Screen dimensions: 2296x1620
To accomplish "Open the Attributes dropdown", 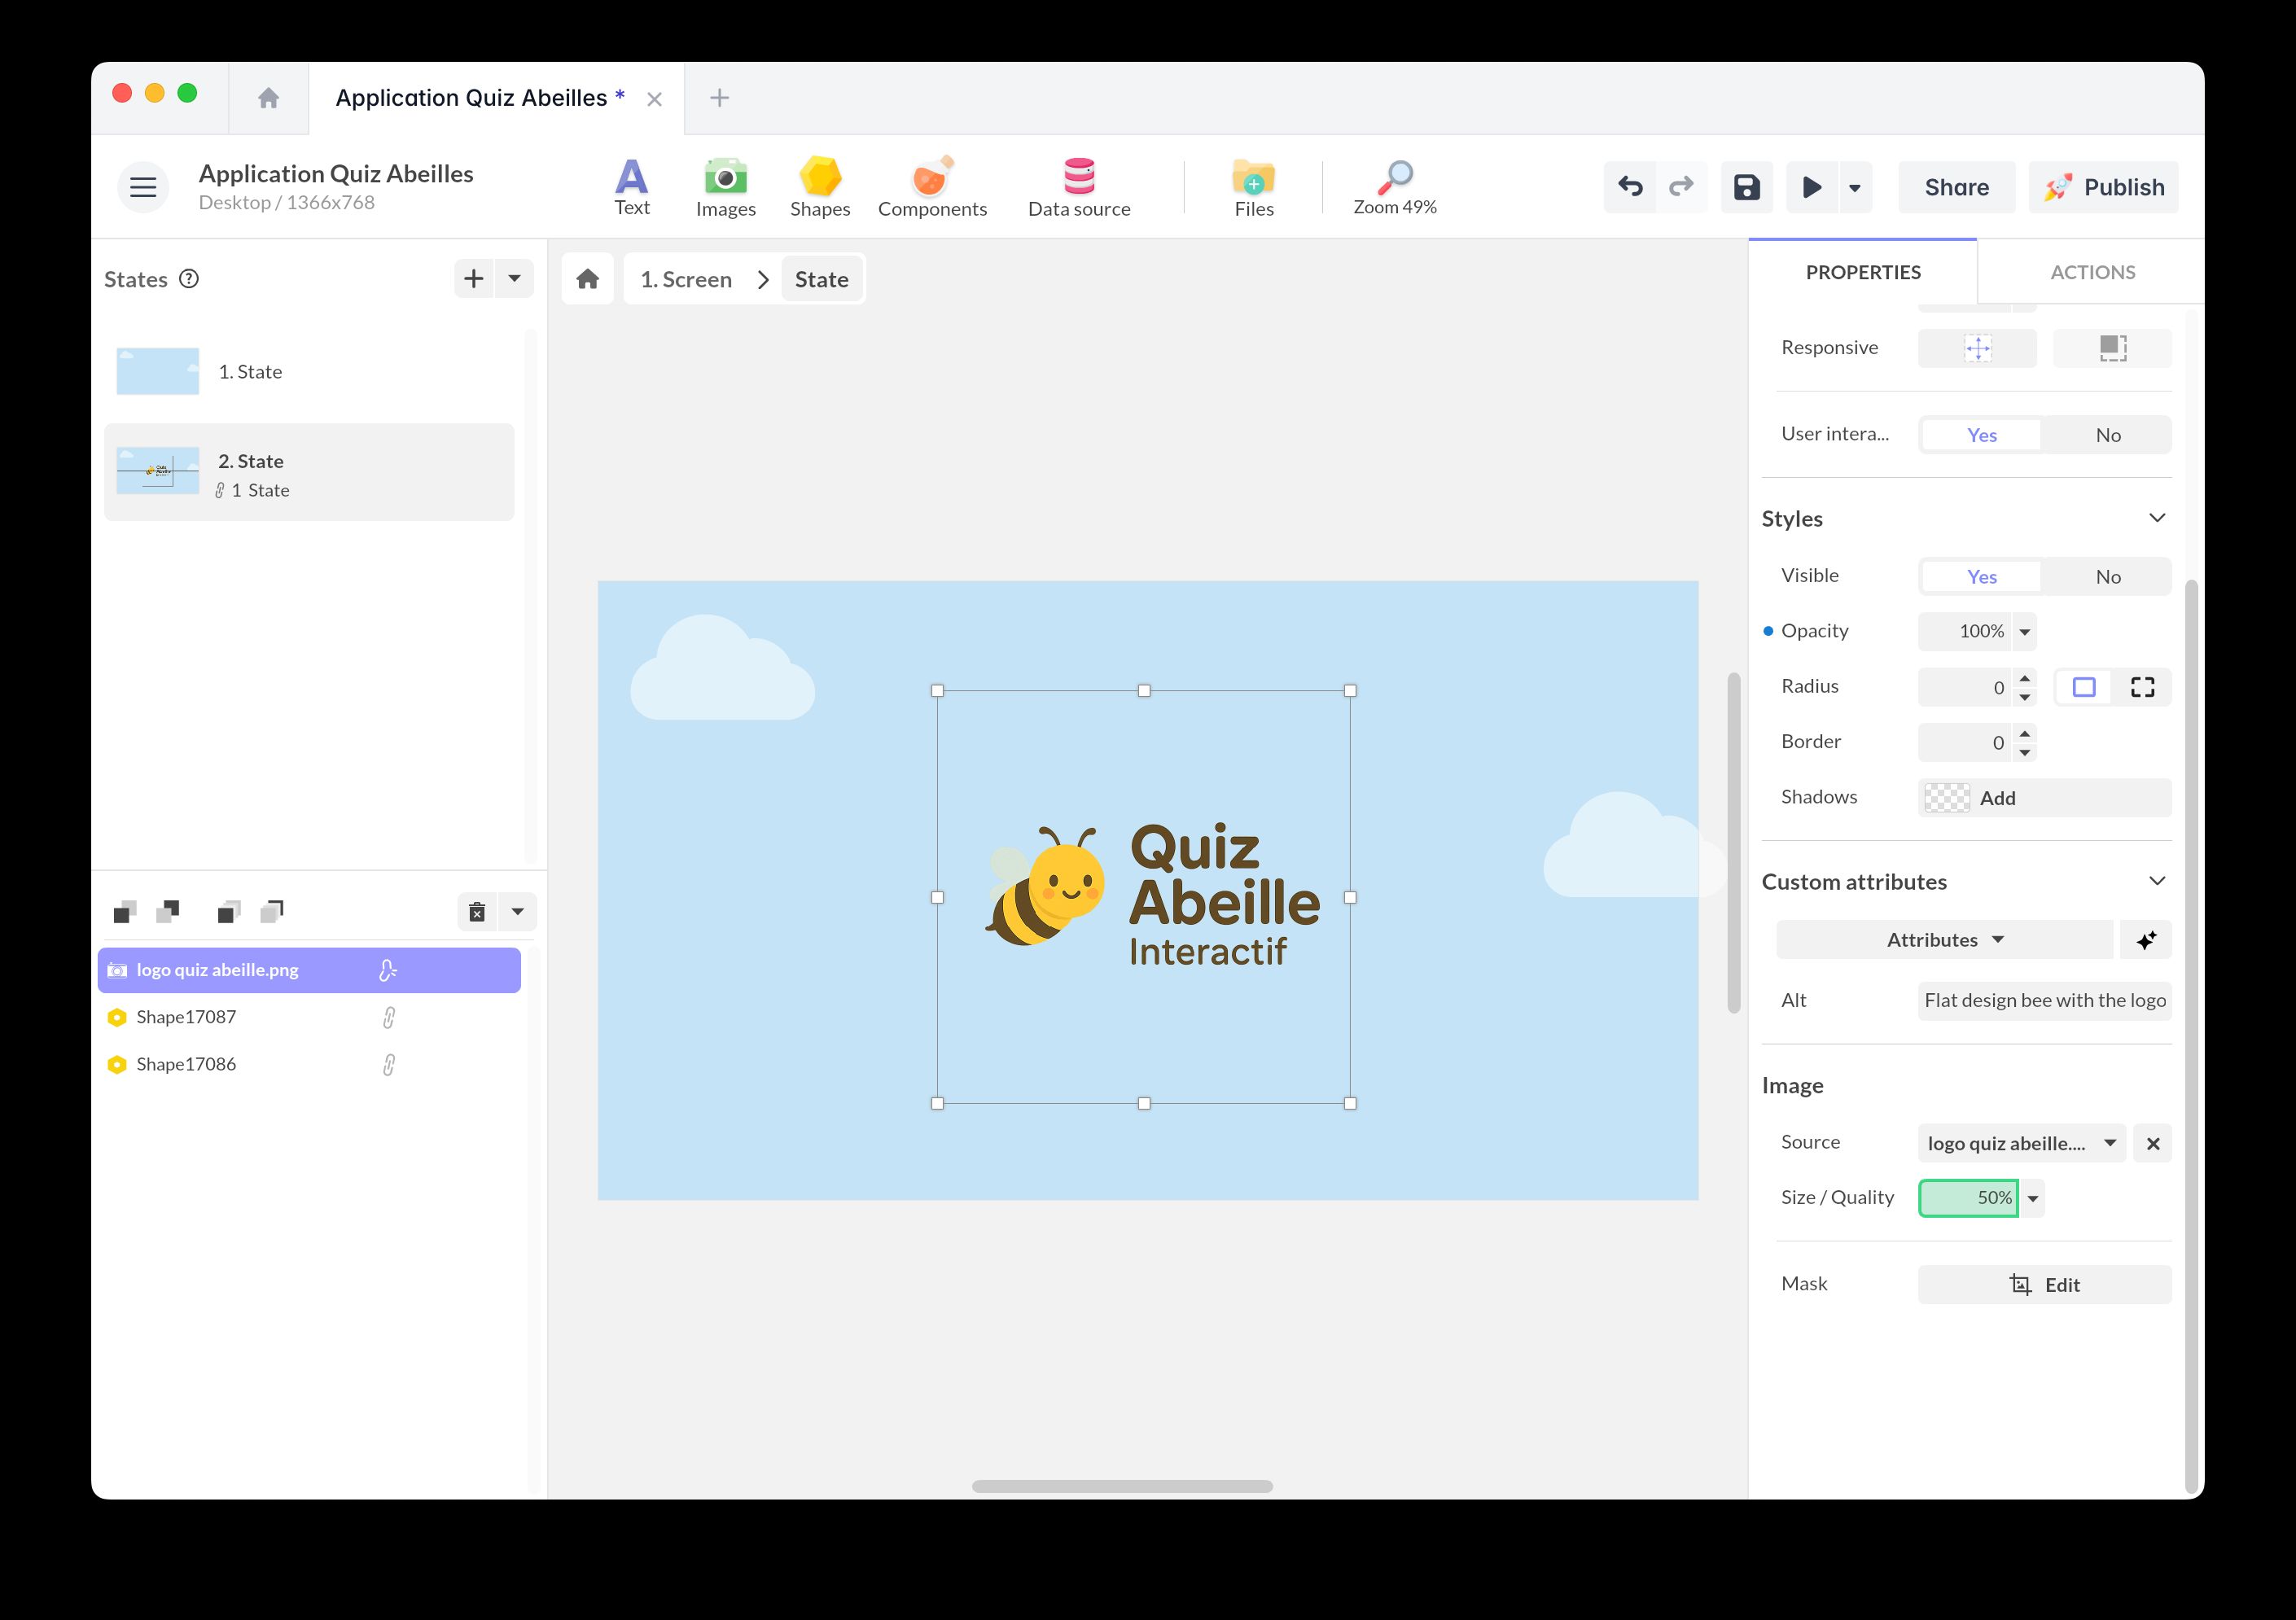I will pyautogui.click(x=1944, y=940).
